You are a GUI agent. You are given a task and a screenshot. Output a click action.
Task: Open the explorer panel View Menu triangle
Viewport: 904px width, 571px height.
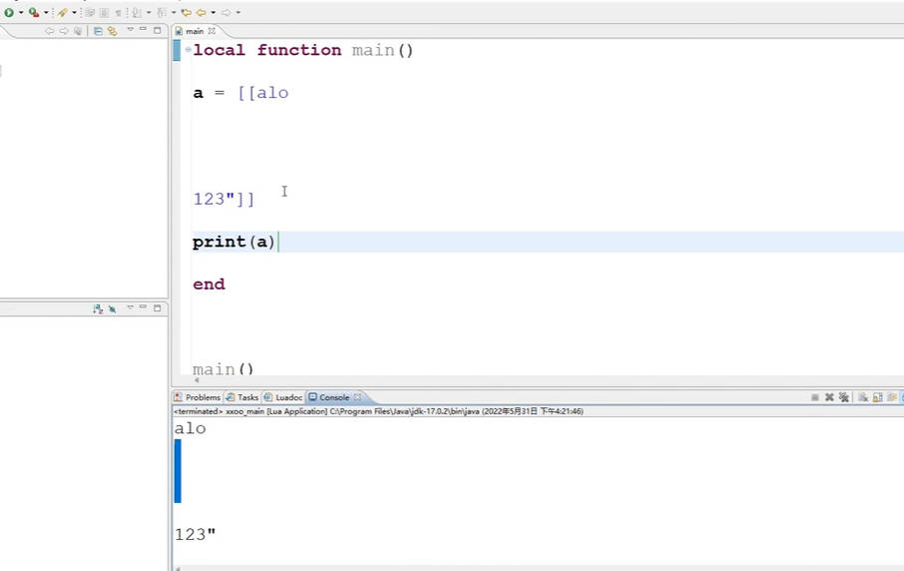click(130, 31)
